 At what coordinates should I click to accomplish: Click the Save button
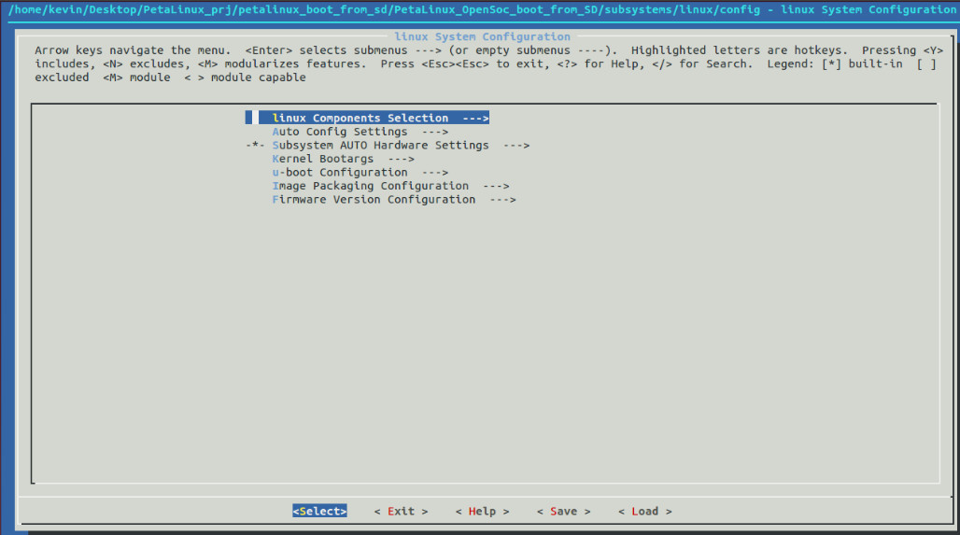point(563,511)
